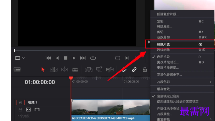Select the Trim edit tool
The height and width of the screenshot is (121, 215).
point(54,70)
